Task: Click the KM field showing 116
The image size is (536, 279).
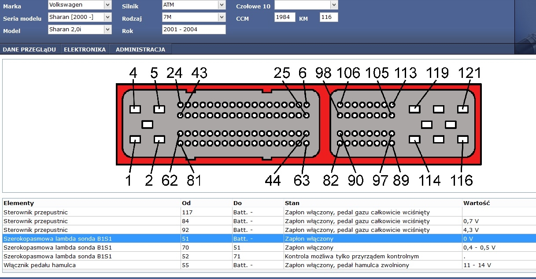Action: 329,17
